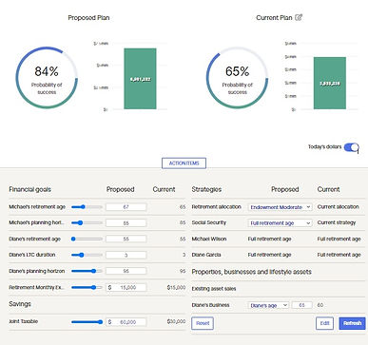This screenshot has height=345, width=368.
Task: Click Michael's planning horizon proposed field
Action: 126,222
